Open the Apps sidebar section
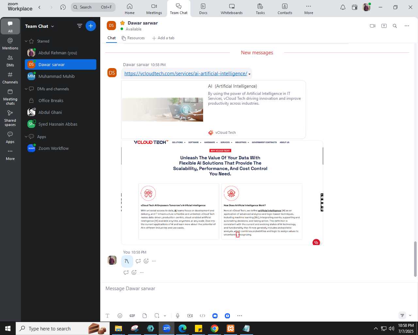 pos(10,137)
